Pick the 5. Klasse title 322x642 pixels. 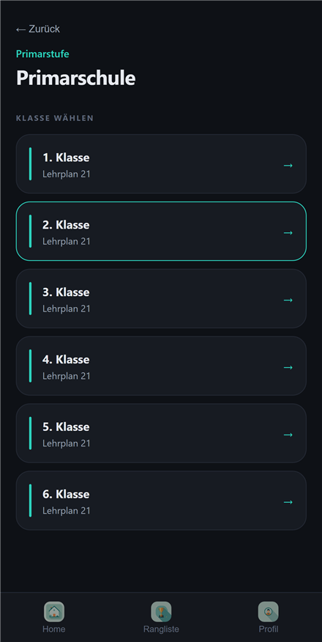(66, 427)
